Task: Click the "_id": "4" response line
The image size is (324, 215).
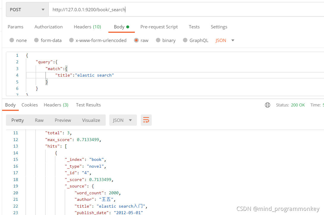Action: click(78, 173)
